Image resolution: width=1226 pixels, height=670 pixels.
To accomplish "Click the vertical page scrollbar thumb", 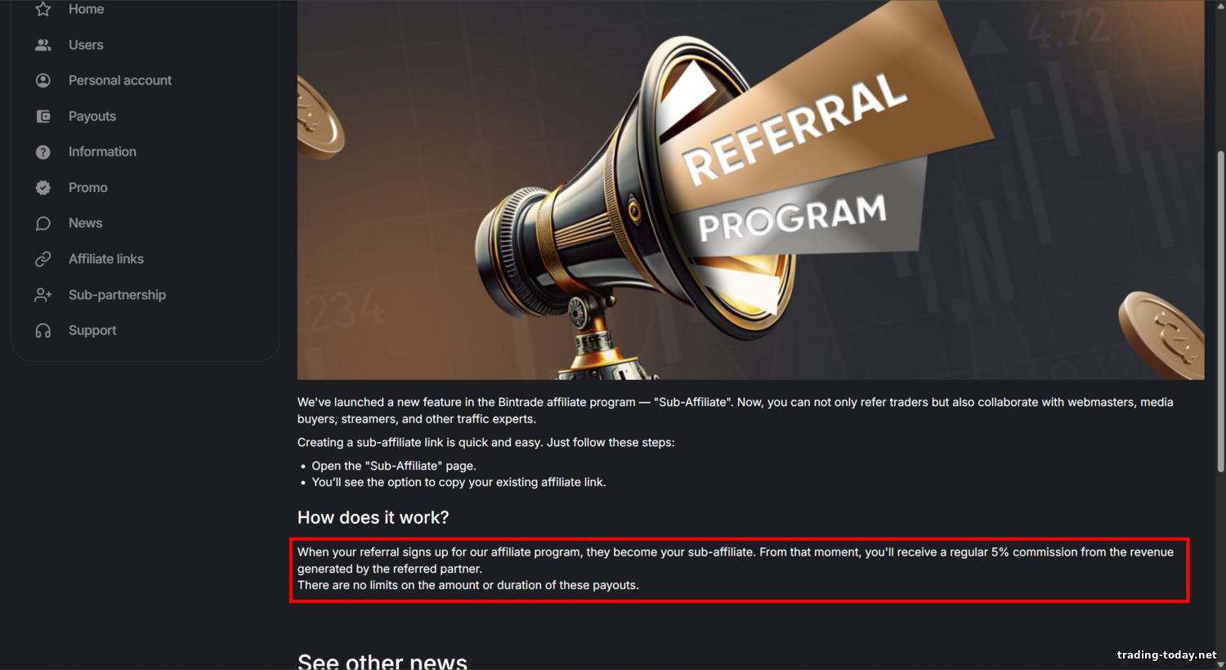I will pos(1221,310).
